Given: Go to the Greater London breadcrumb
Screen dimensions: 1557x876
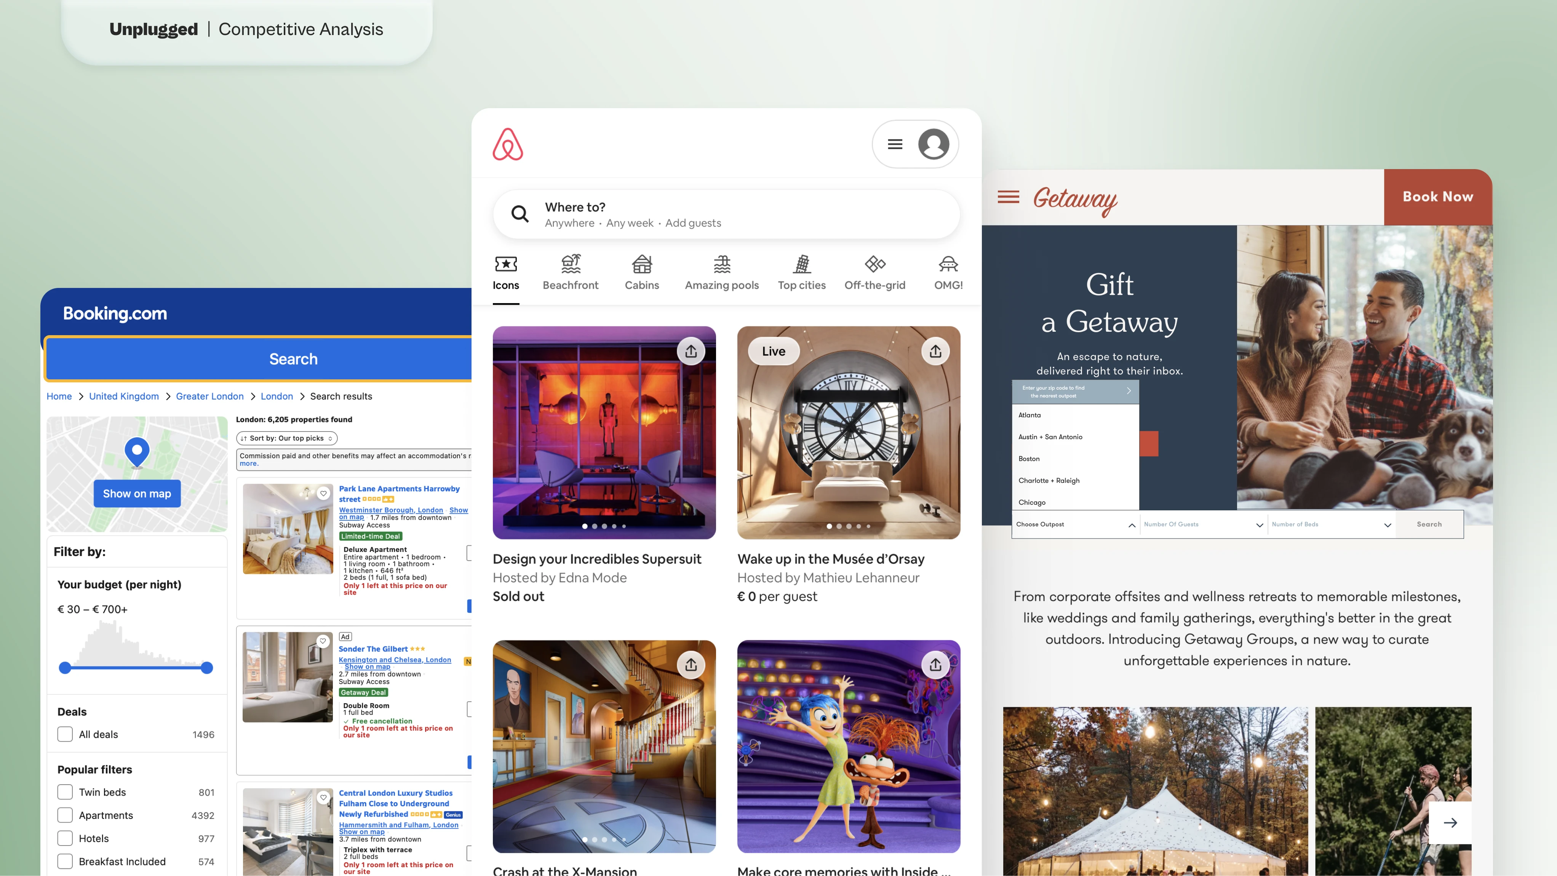Looking at the screenshot, I should point(210,396).
